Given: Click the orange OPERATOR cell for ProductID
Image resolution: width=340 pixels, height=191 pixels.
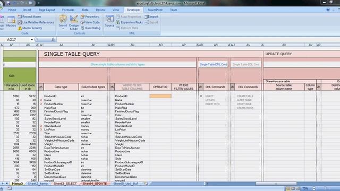Looking at the screenshot, I should (160, 96).
